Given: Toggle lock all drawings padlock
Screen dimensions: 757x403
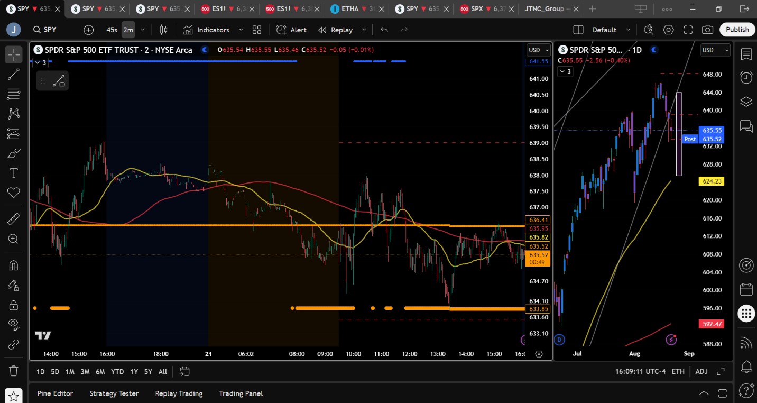Looking at the screenshot, I should click(x=14, y=305).
